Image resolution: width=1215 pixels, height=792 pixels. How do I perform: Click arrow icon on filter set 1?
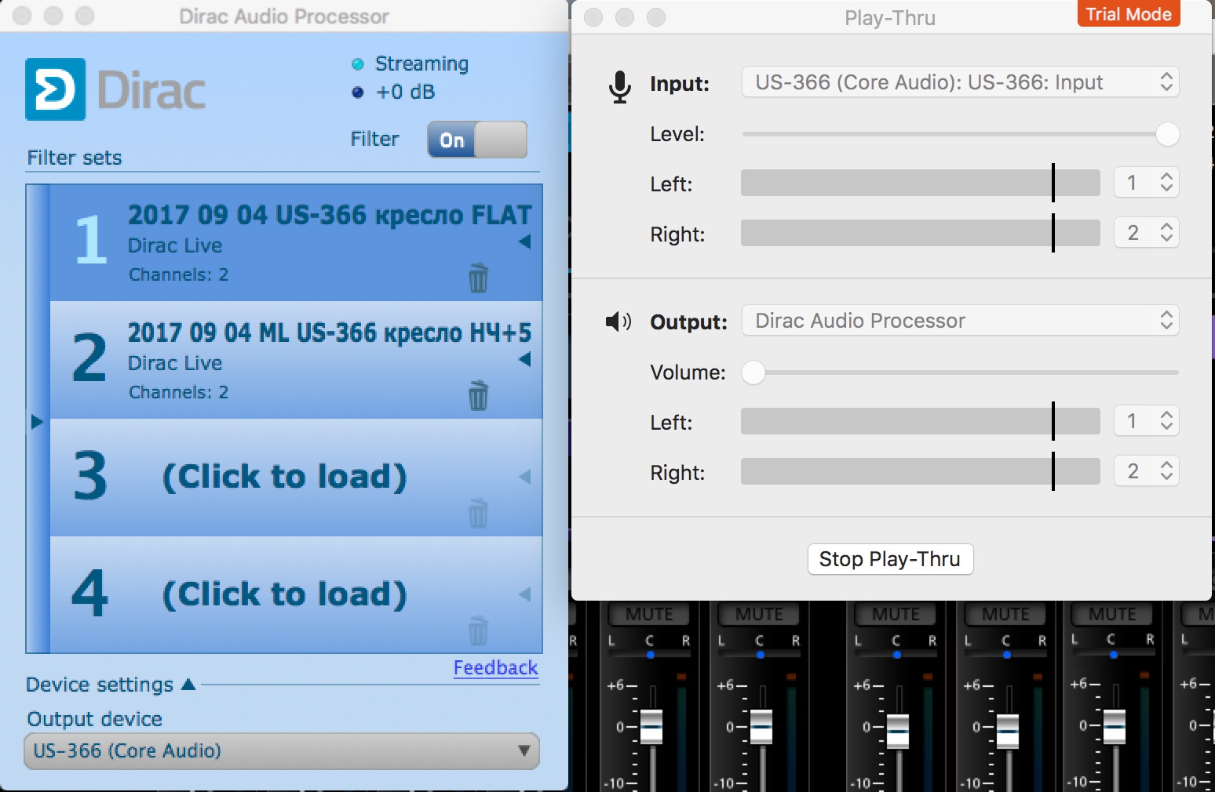coord(525,242)
